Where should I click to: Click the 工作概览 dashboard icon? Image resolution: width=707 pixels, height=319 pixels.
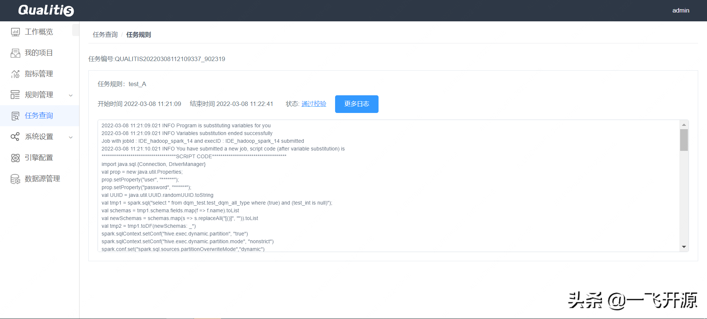pyautogui.click(x=15, y=32)
